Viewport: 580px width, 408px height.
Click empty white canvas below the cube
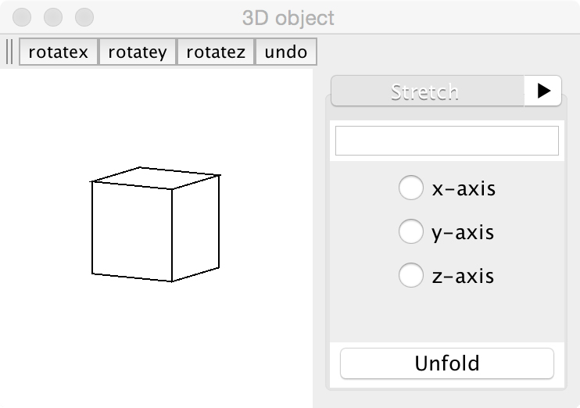[x=156, y=344]
